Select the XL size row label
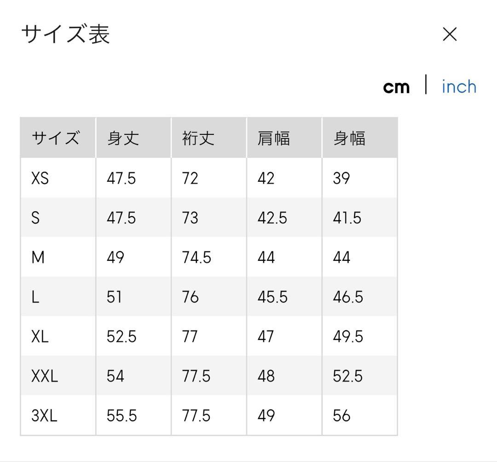This screenshot has width=497, height=462. click(40, 336)
